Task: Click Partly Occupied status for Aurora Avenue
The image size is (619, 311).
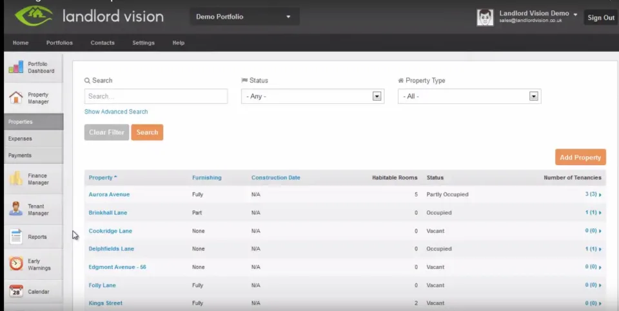Action: 447,194
